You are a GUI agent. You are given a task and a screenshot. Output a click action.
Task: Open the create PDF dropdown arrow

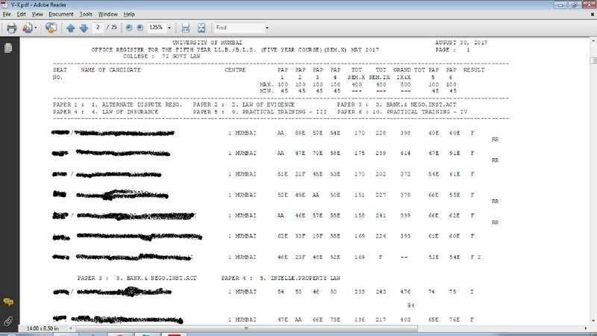pos(36,28)
